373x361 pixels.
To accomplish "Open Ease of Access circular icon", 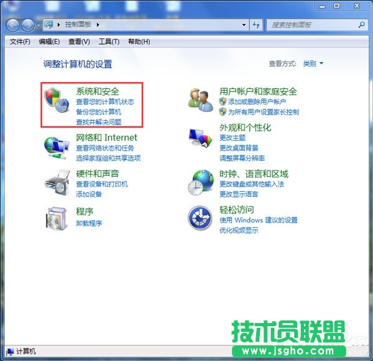I will point(200,218).
